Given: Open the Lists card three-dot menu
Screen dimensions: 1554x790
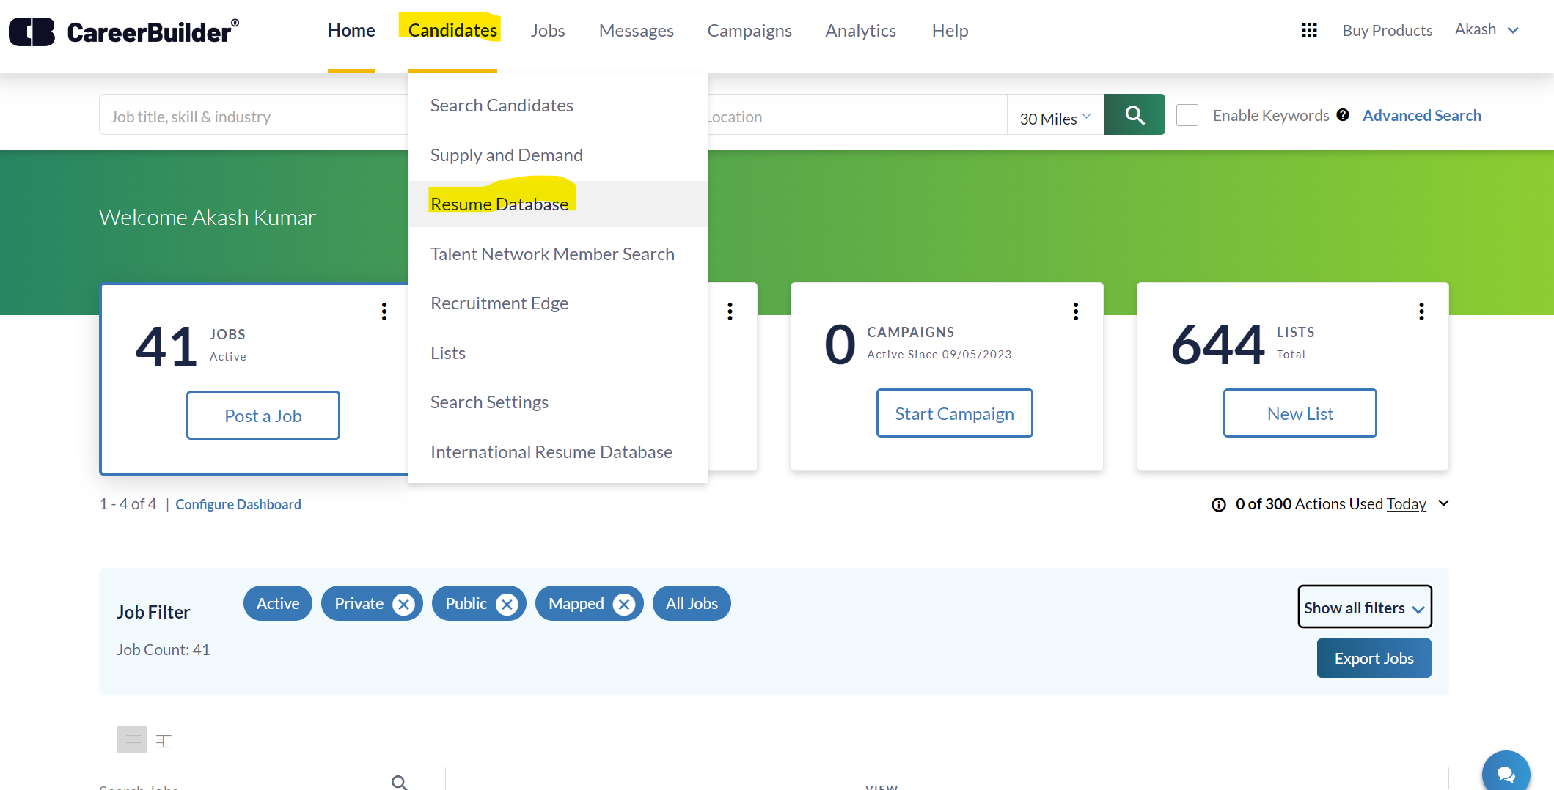Looking at the screenshot, I should 1421,311.
